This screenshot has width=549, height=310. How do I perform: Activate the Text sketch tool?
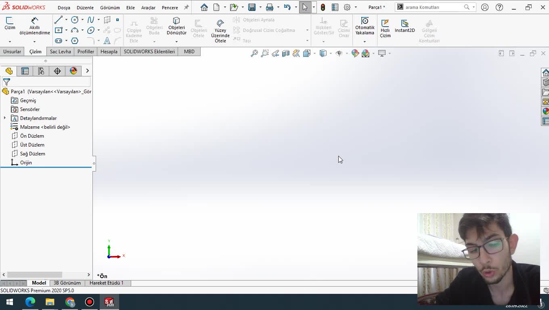[107, 41]
